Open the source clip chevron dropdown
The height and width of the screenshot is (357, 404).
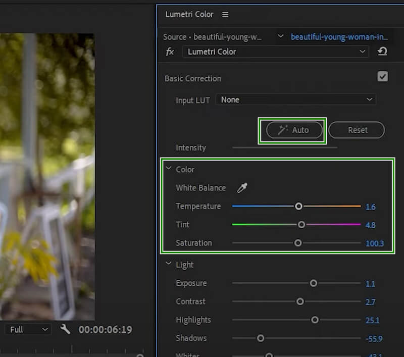pos(281,37)
